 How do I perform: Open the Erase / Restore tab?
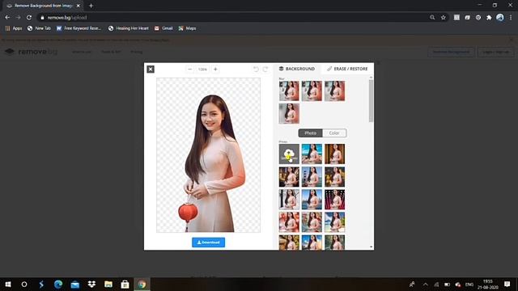[x=347, y=69]
